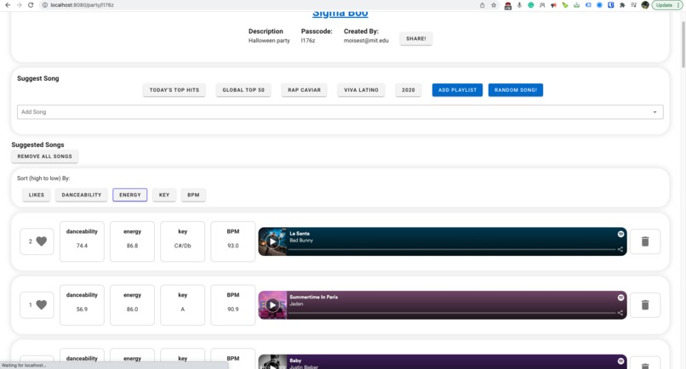The width and height of the screenshot is (686, 369).
Task: Add the Rap Caviar playlist
Action: point(304,90)
